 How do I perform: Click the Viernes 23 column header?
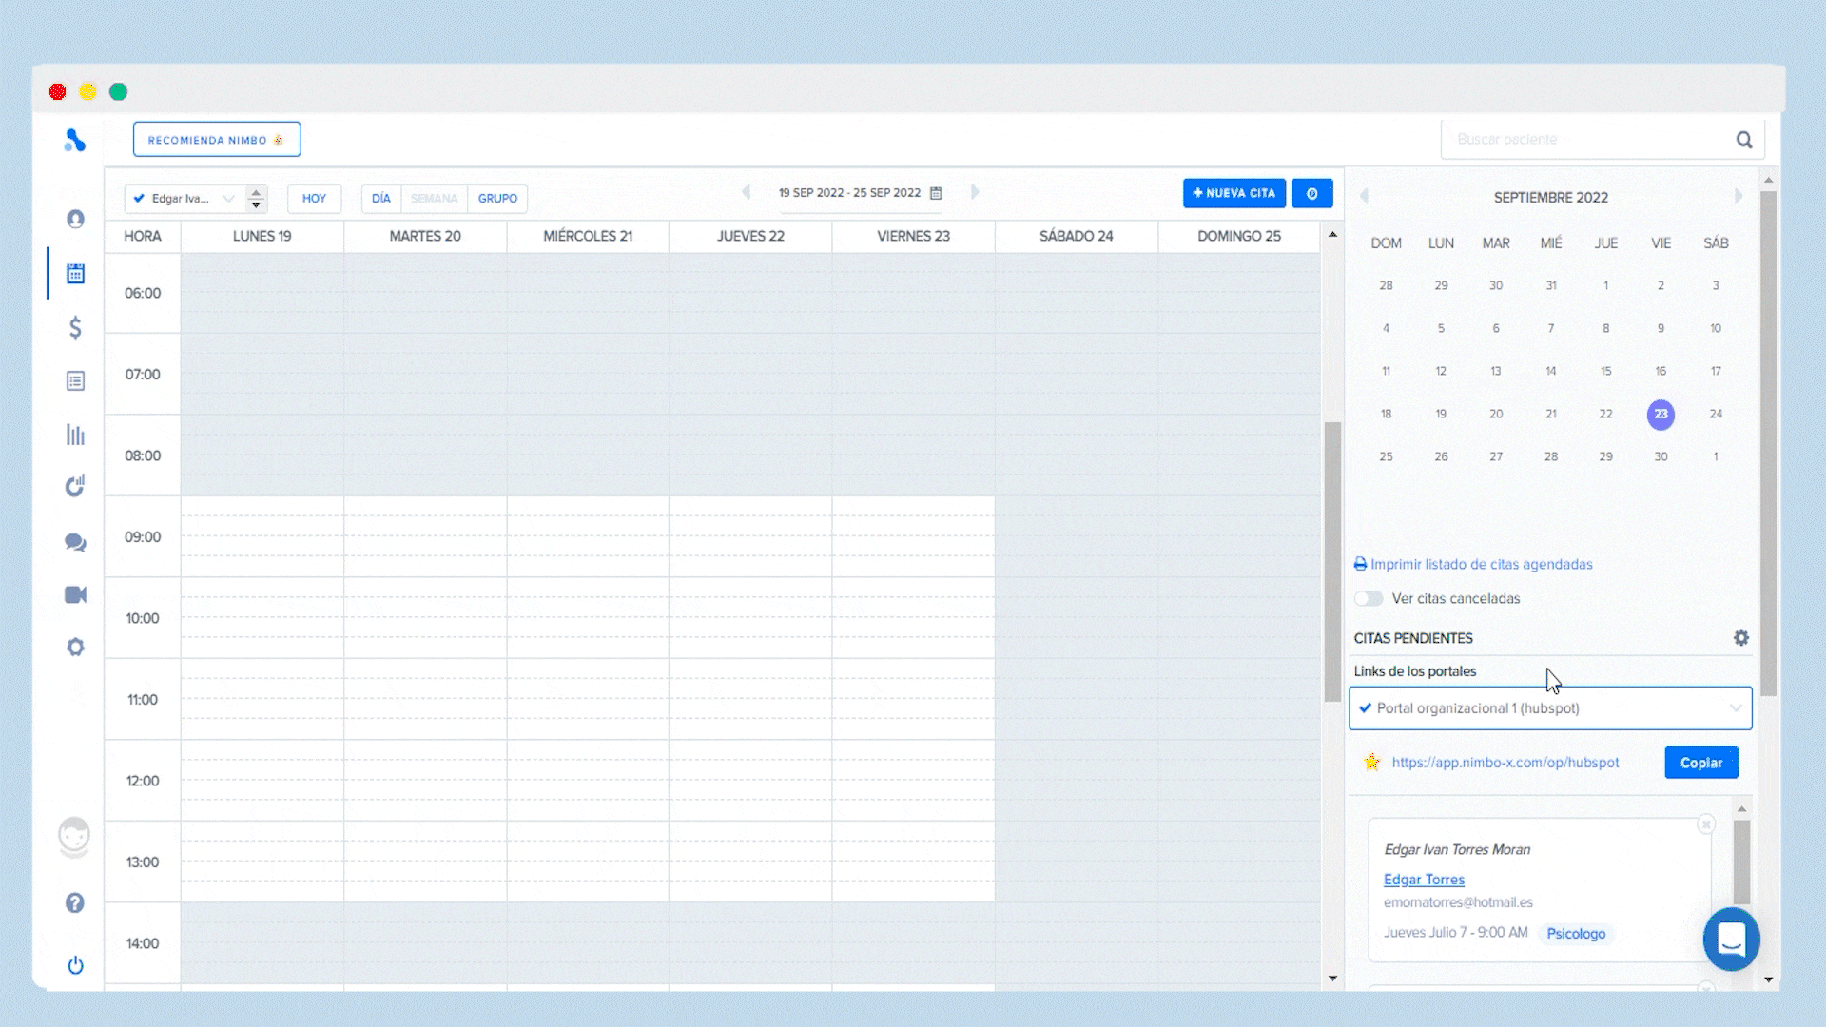pos(913,236)
